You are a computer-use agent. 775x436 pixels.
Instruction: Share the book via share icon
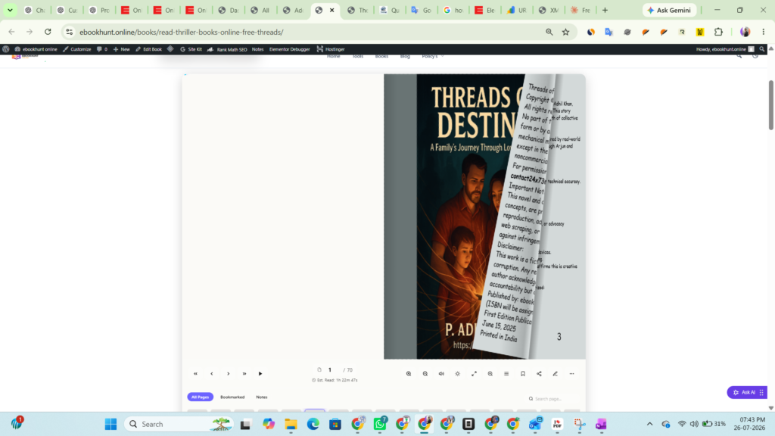point(539,374)
